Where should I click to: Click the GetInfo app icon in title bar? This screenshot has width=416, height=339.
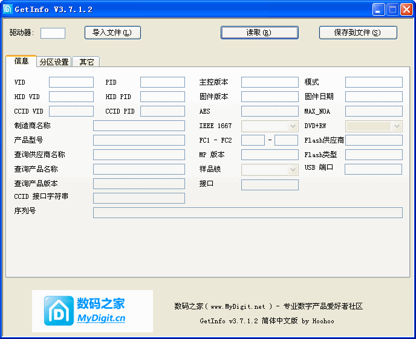tap(8, 9)
